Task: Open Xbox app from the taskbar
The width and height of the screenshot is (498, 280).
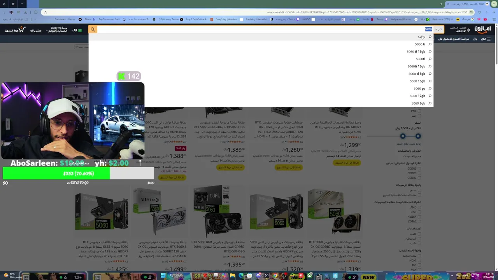Action: click(x=309, y=276)
